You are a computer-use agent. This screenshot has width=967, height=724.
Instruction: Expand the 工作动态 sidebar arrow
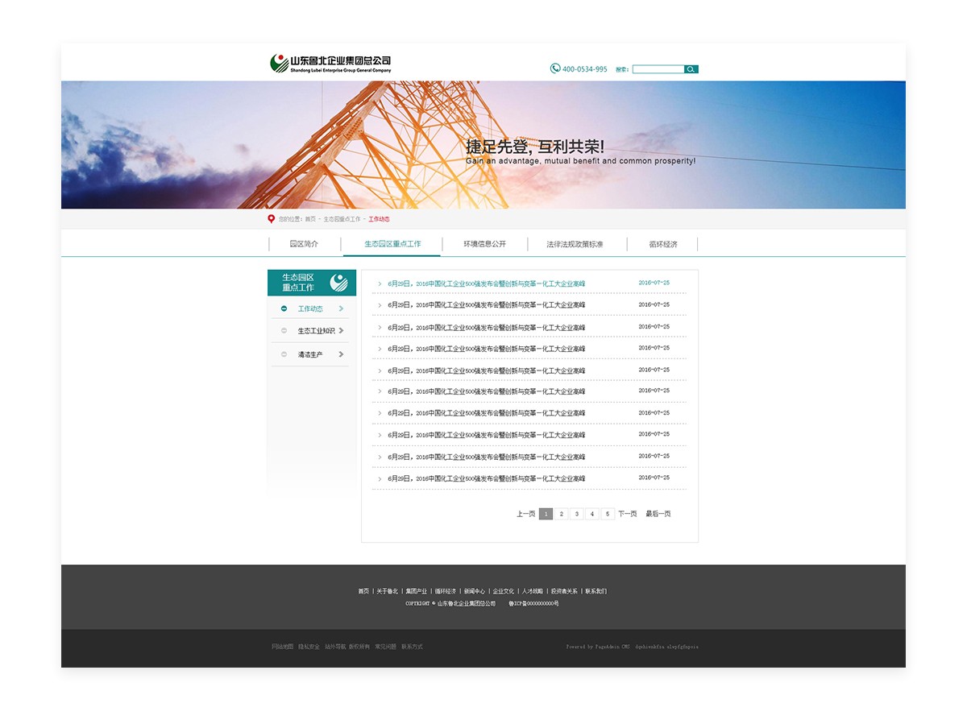pyautogui.click(x=342, y=308)
